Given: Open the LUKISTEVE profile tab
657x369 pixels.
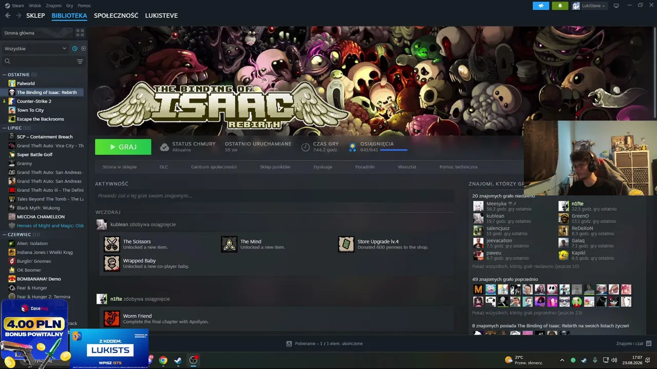Looking at the screenshot, I should (161, 15).
